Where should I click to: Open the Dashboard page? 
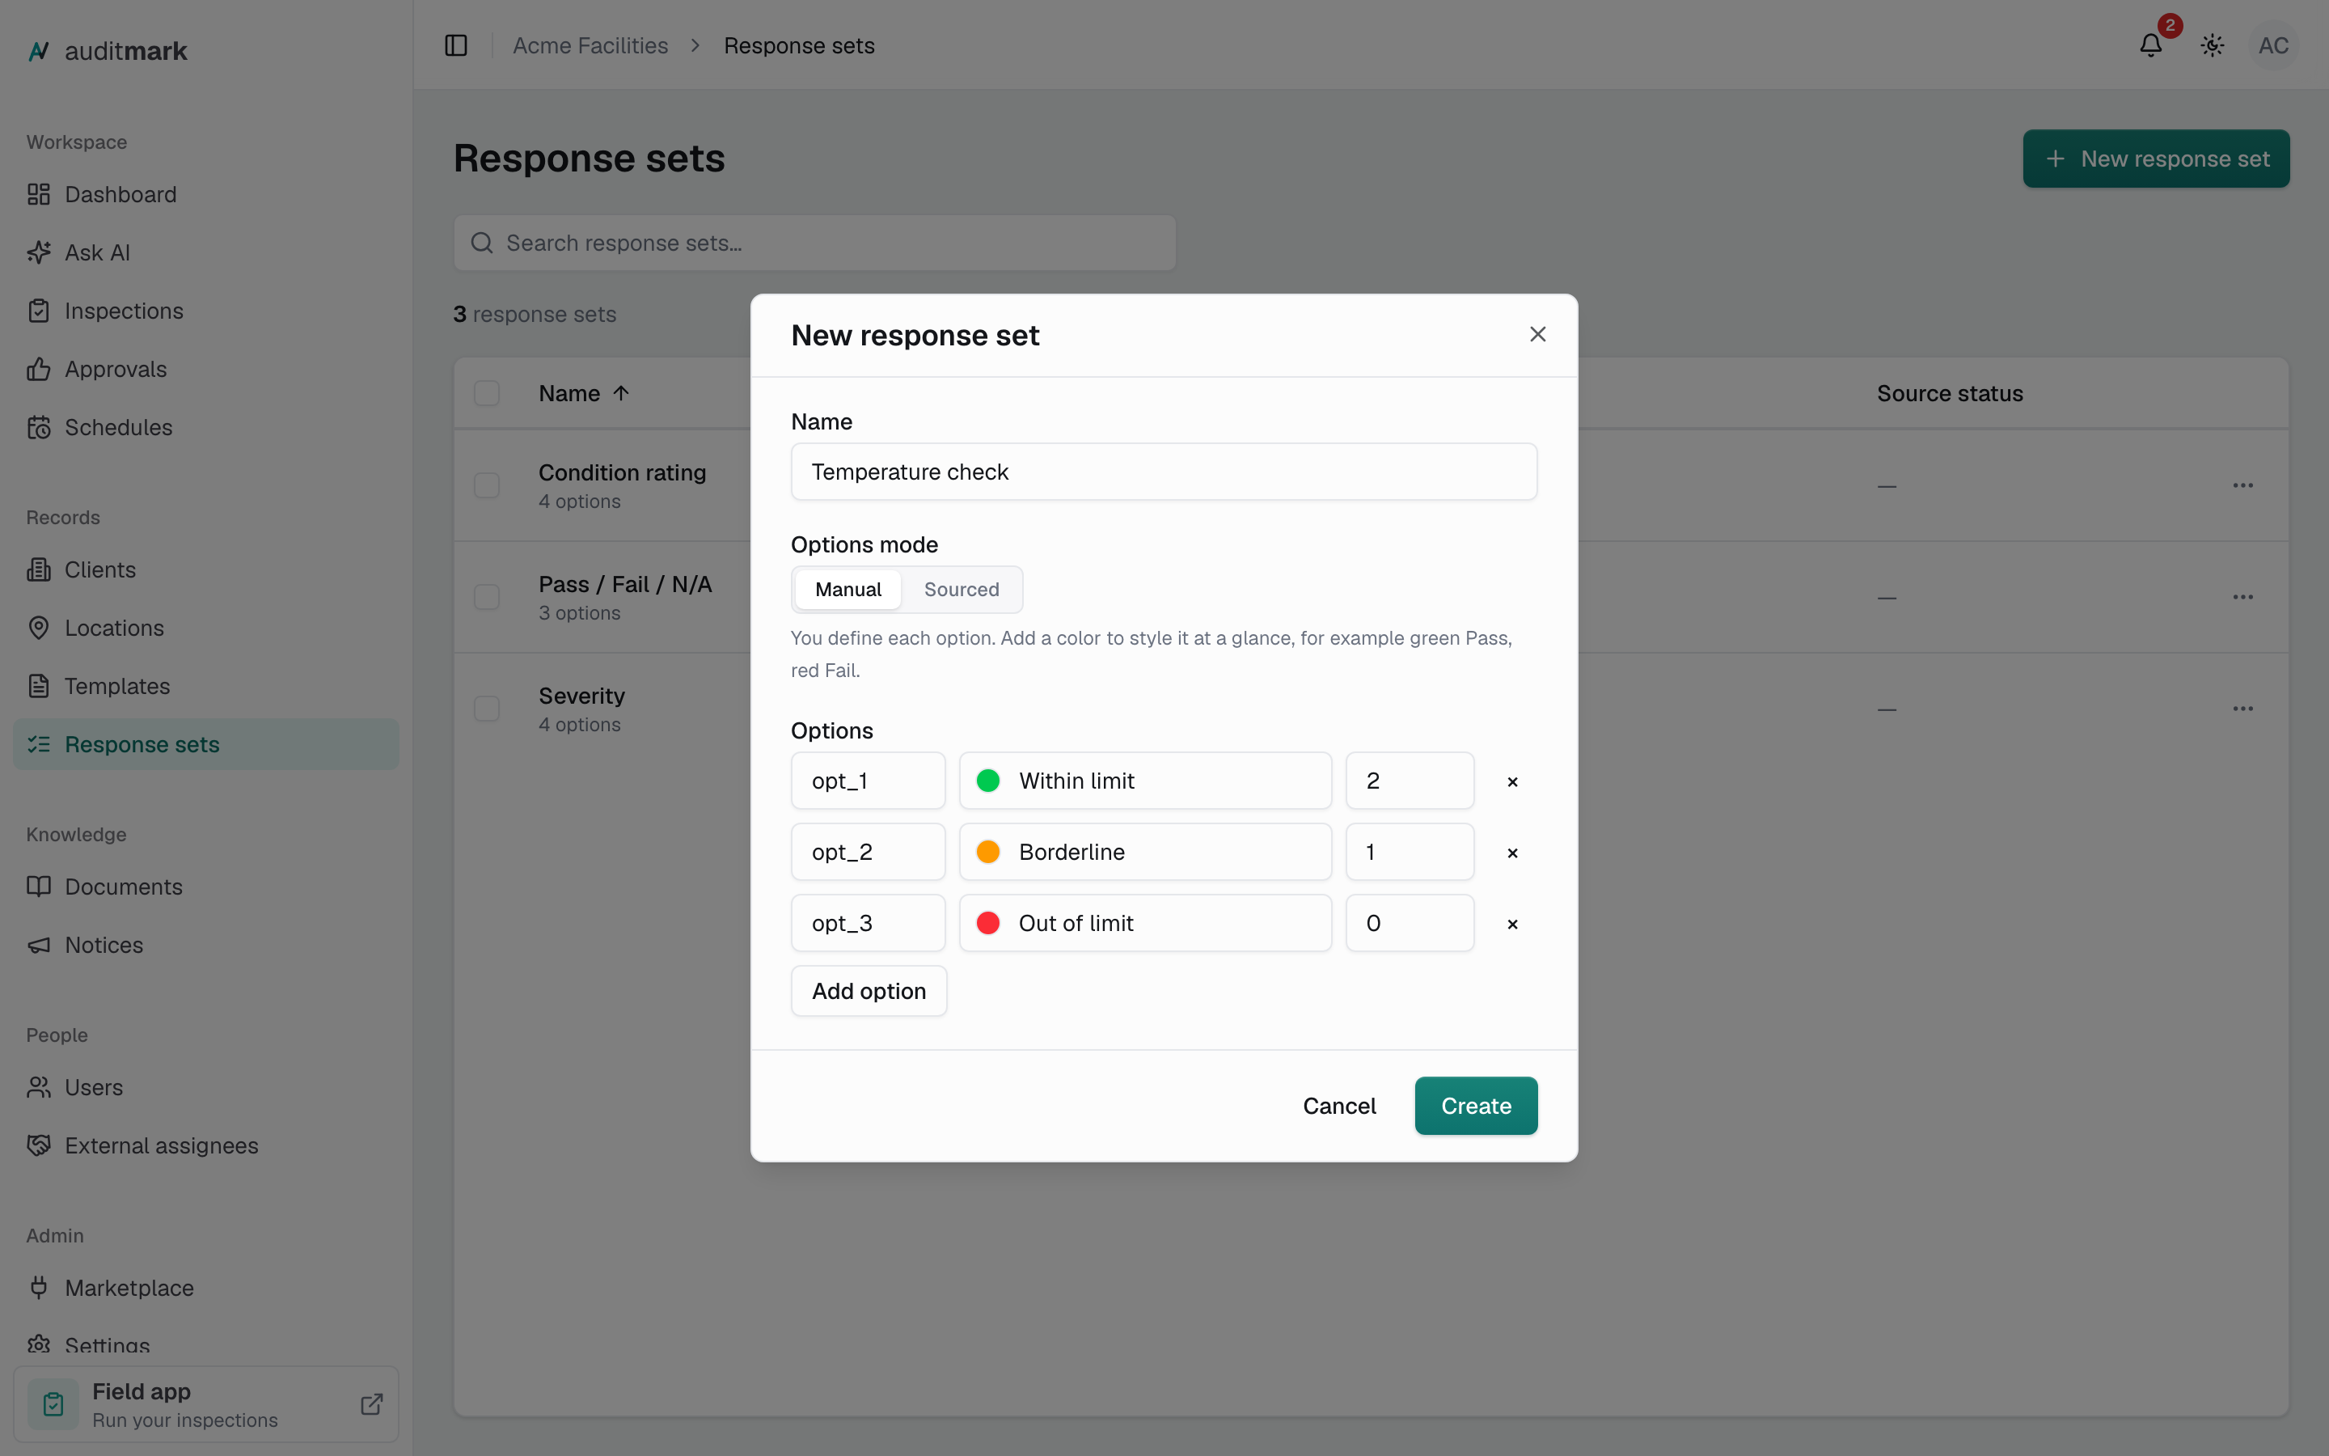[206, 194]
